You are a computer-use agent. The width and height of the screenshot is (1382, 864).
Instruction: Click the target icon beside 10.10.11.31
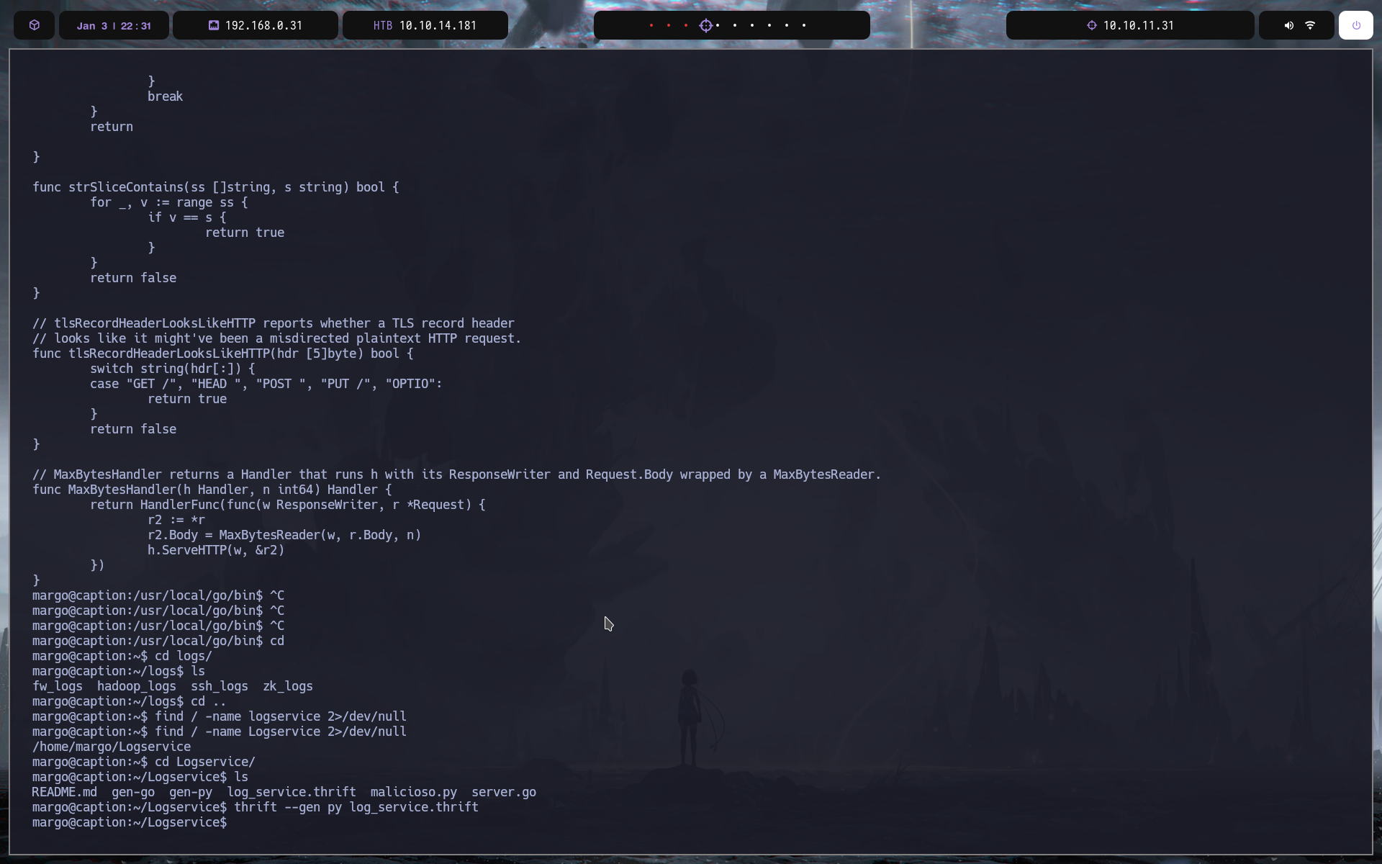1091,25
